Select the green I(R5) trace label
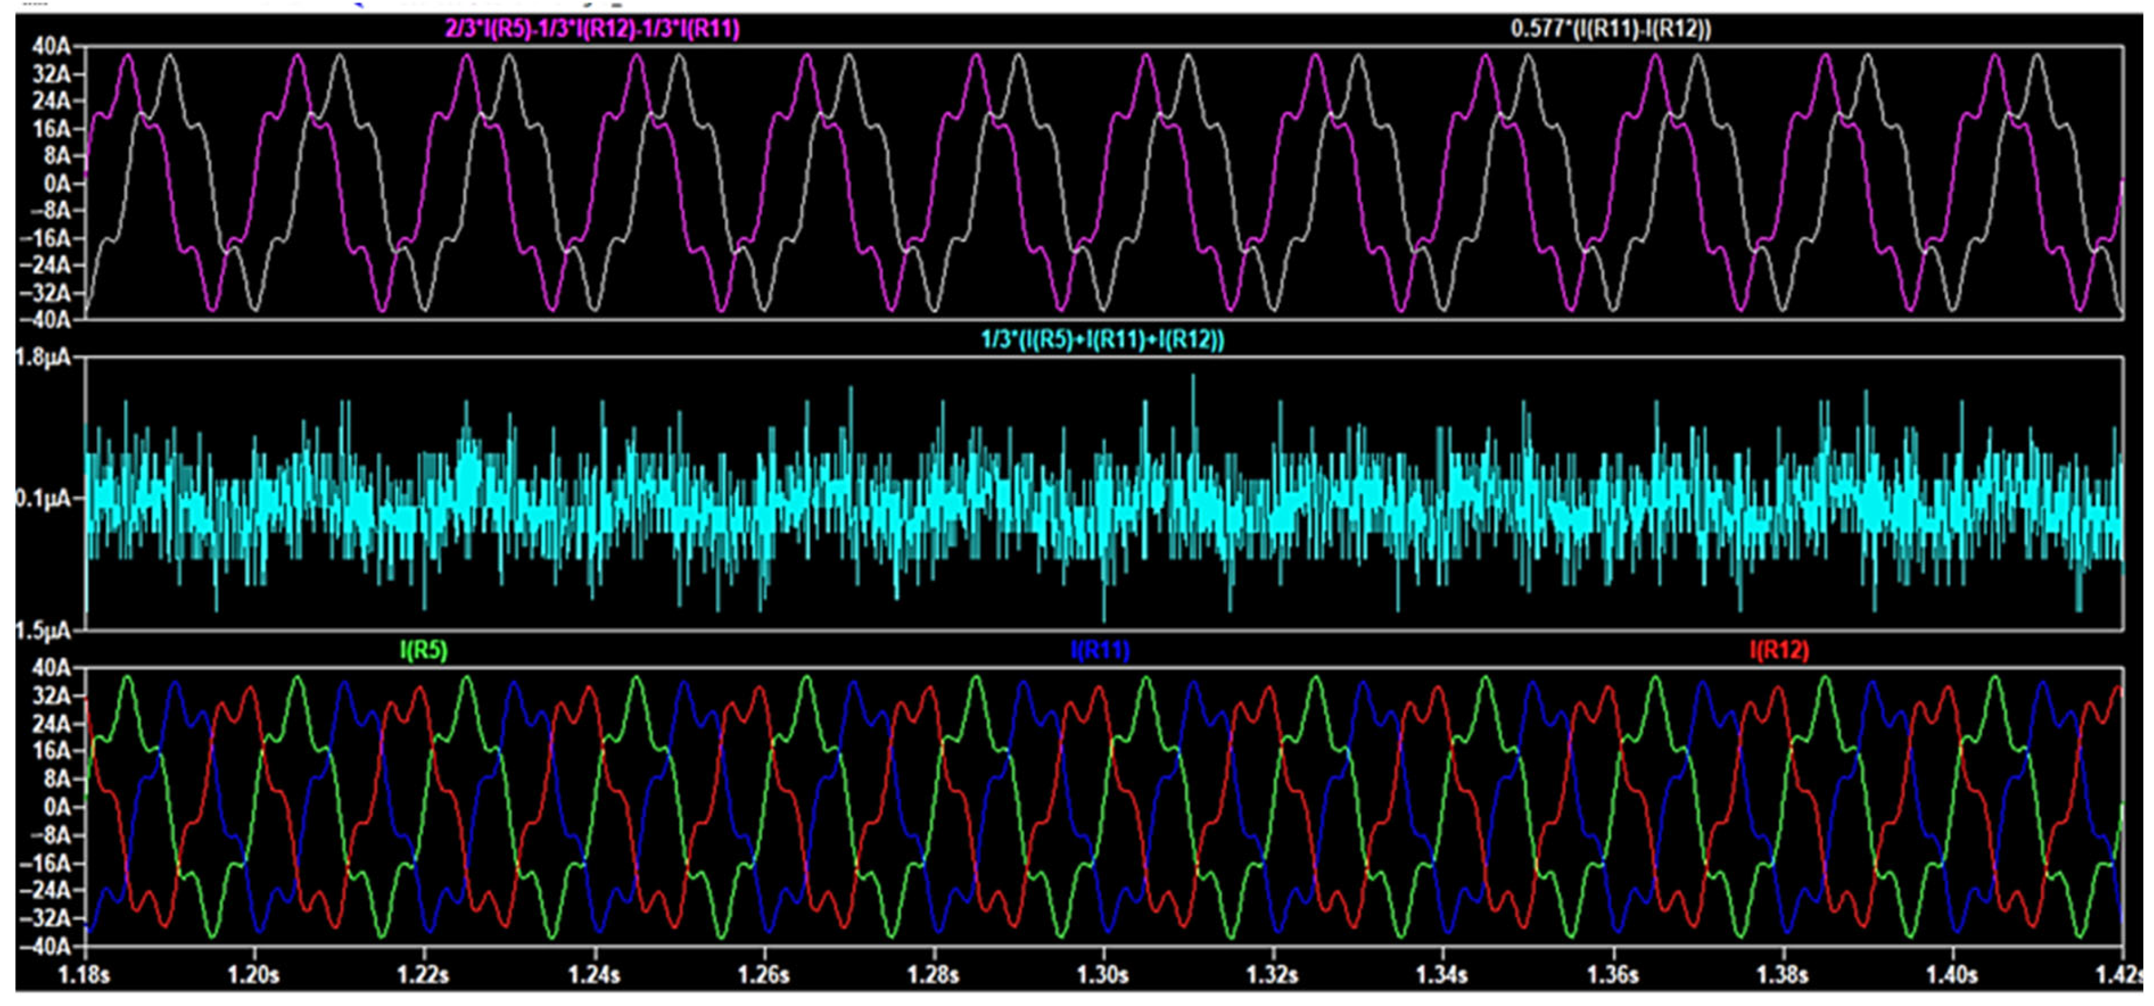 tap(424, 650)
